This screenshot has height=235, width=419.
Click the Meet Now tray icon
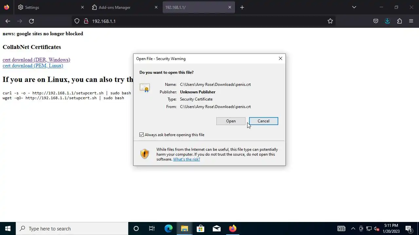coord(361,228)
